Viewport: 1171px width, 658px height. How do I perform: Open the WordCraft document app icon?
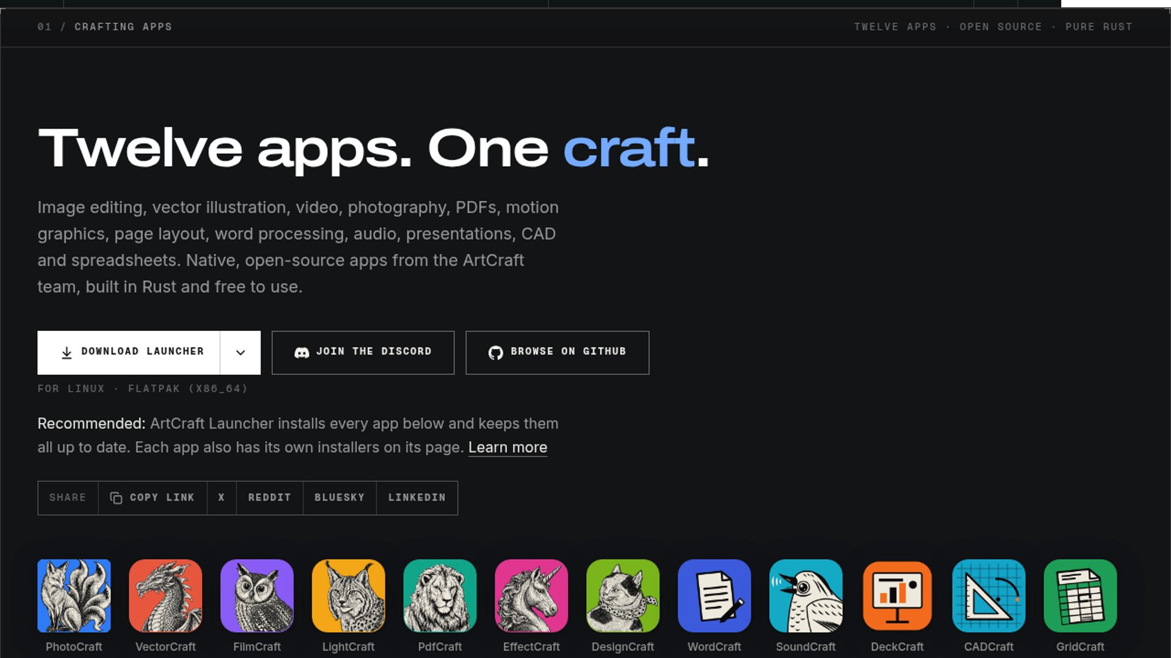pyautogui.click(x=714, y=596)
